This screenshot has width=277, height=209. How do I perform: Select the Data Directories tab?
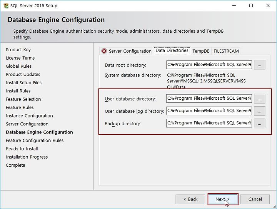172,51
